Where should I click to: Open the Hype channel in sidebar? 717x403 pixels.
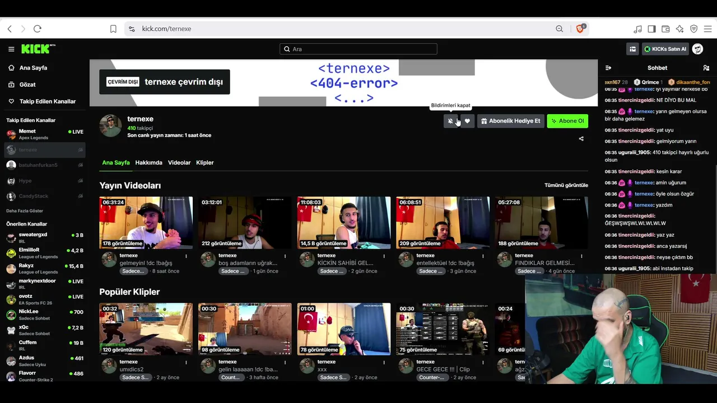(45, 181)
